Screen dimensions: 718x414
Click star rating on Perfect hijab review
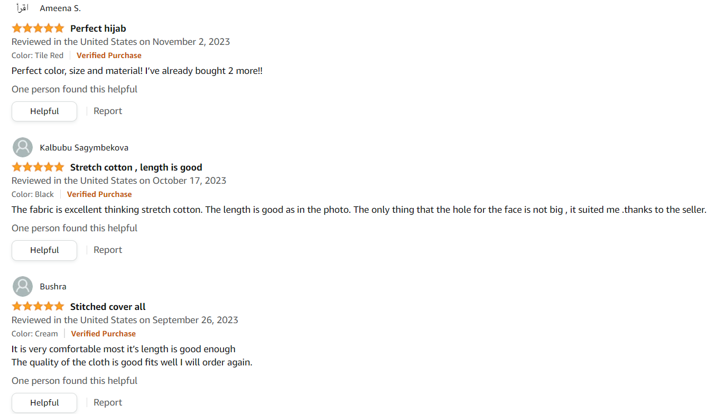[38, 28]
